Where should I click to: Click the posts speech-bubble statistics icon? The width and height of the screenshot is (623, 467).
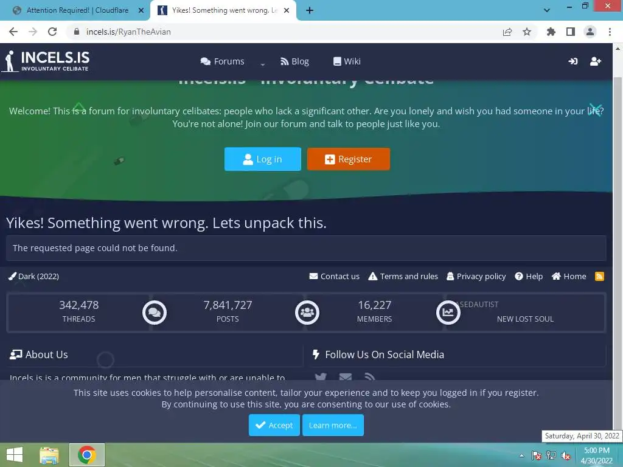[x=154, y=313]
